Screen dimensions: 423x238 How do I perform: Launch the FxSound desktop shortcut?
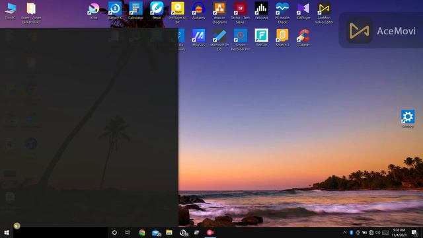pos(262,11)
